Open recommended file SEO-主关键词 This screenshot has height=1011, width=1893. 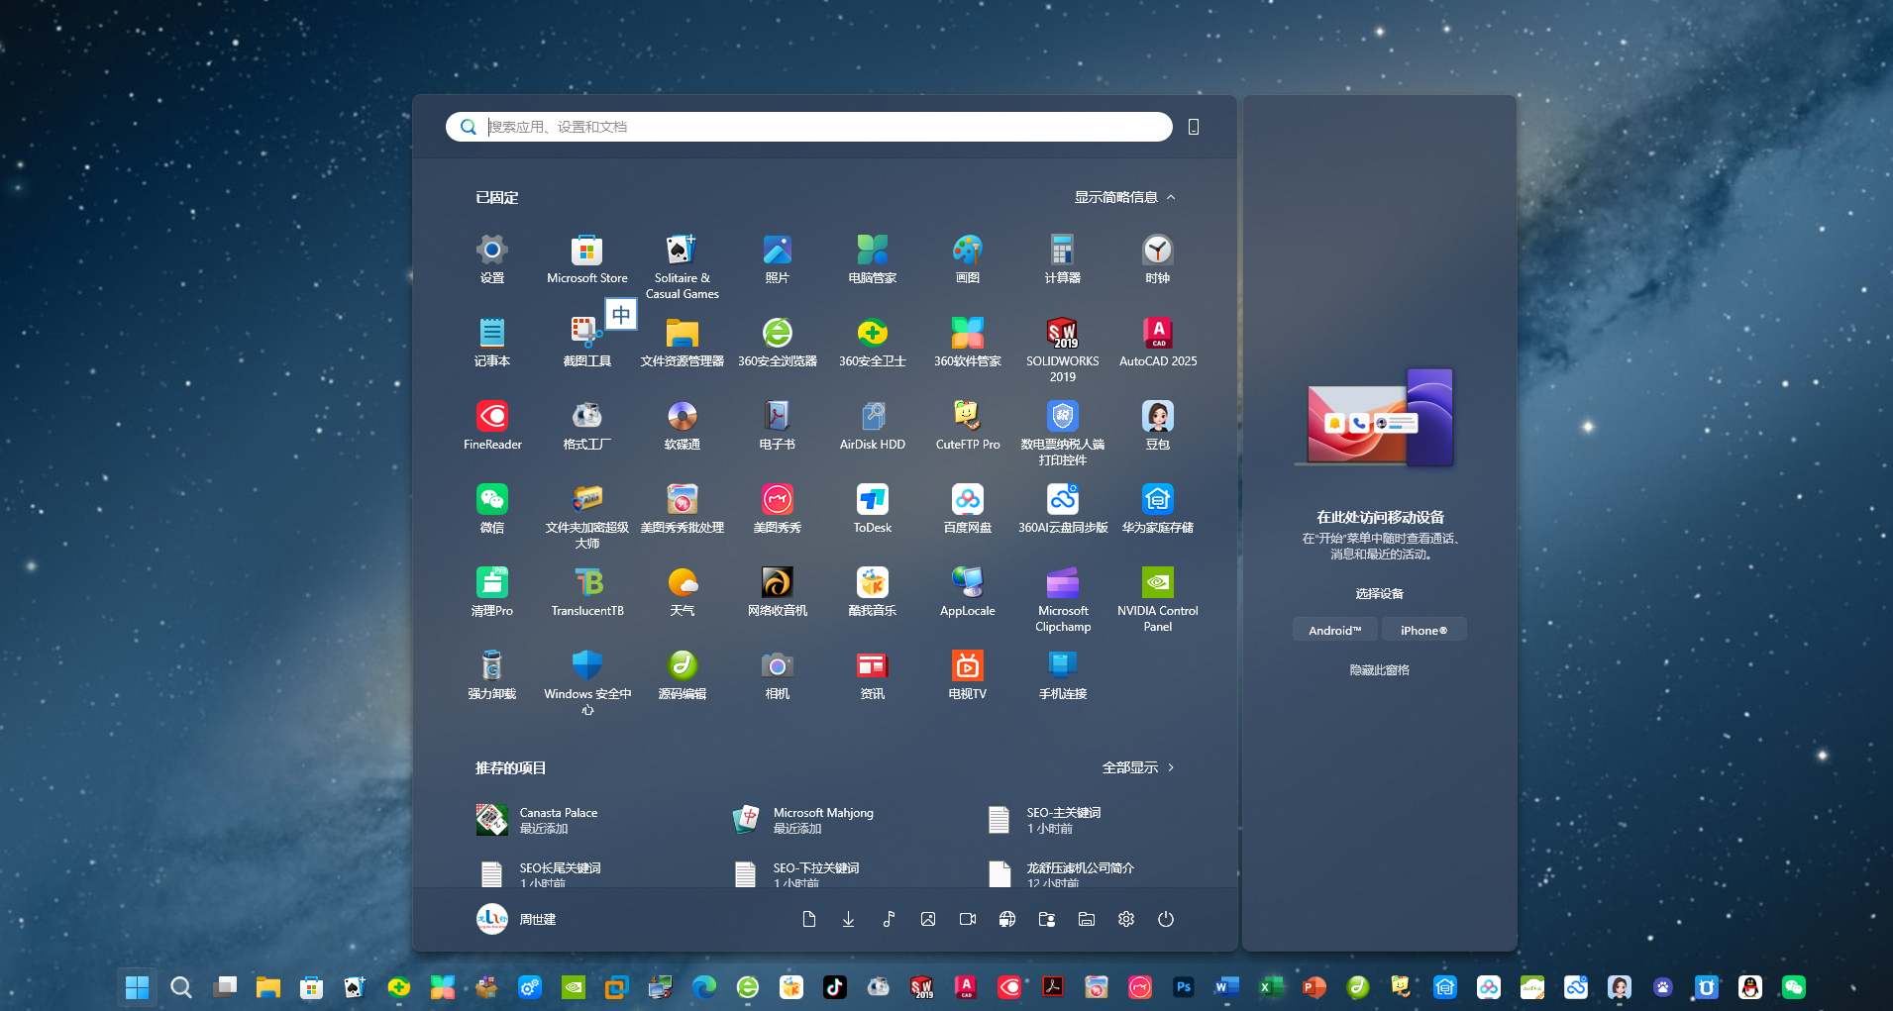pyautogui.click(x=1045, y=820)
